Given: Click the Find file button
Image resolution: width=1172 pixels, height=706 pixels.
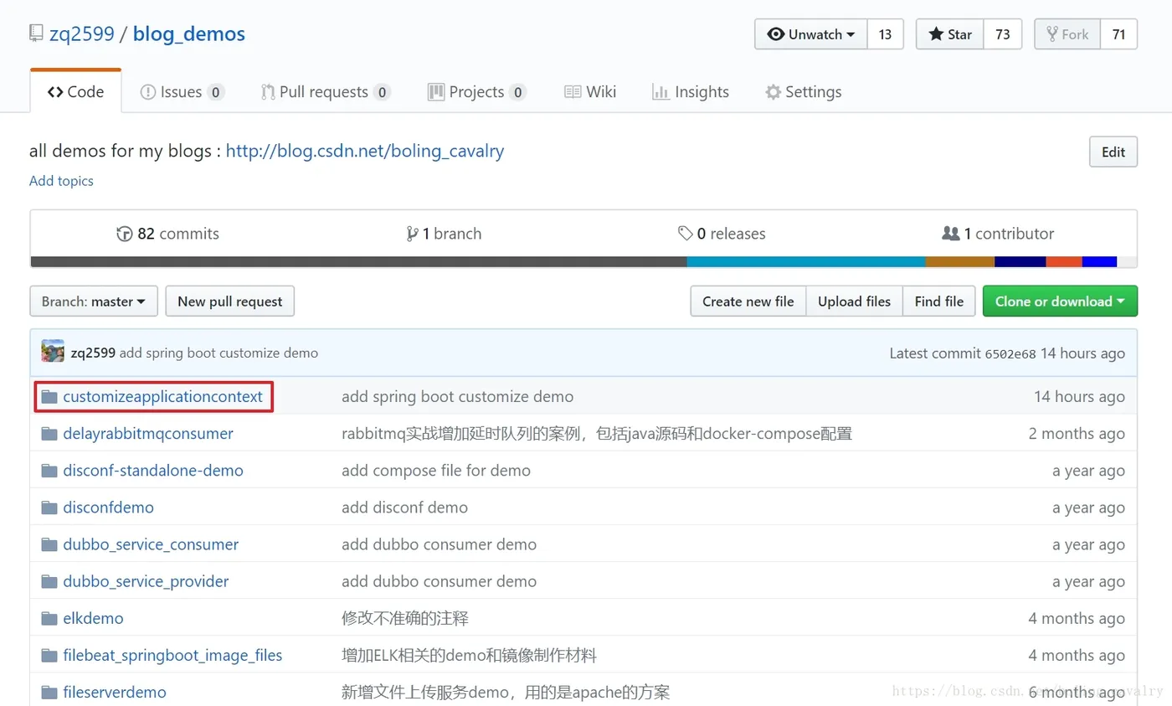Looking at the screenshot, I should [939, 301].
